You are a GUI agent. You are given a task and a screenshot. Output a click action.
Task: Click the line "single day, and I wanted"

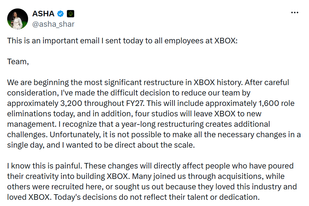pyautogui.click(x=101, y=145)
